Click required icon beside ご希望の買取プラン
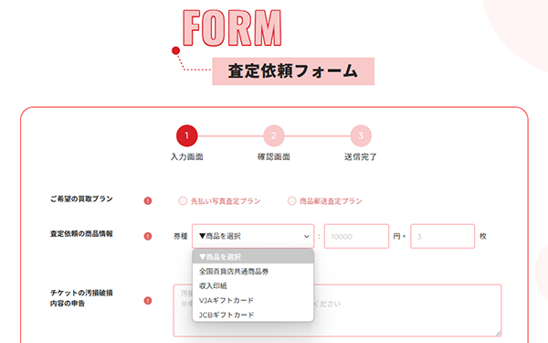This screenshot has height=343, width=548. click(148, 201)
